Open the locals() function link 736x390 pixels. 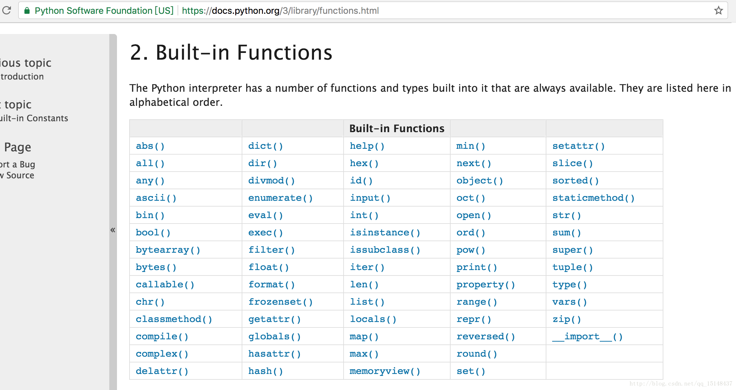(373, 319)
